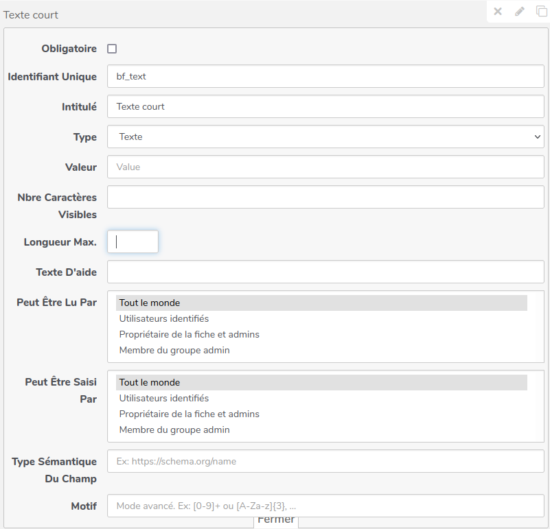Focus the Valeur input field
The height and width of the screenshot is (529, 550).
[325, 167]
